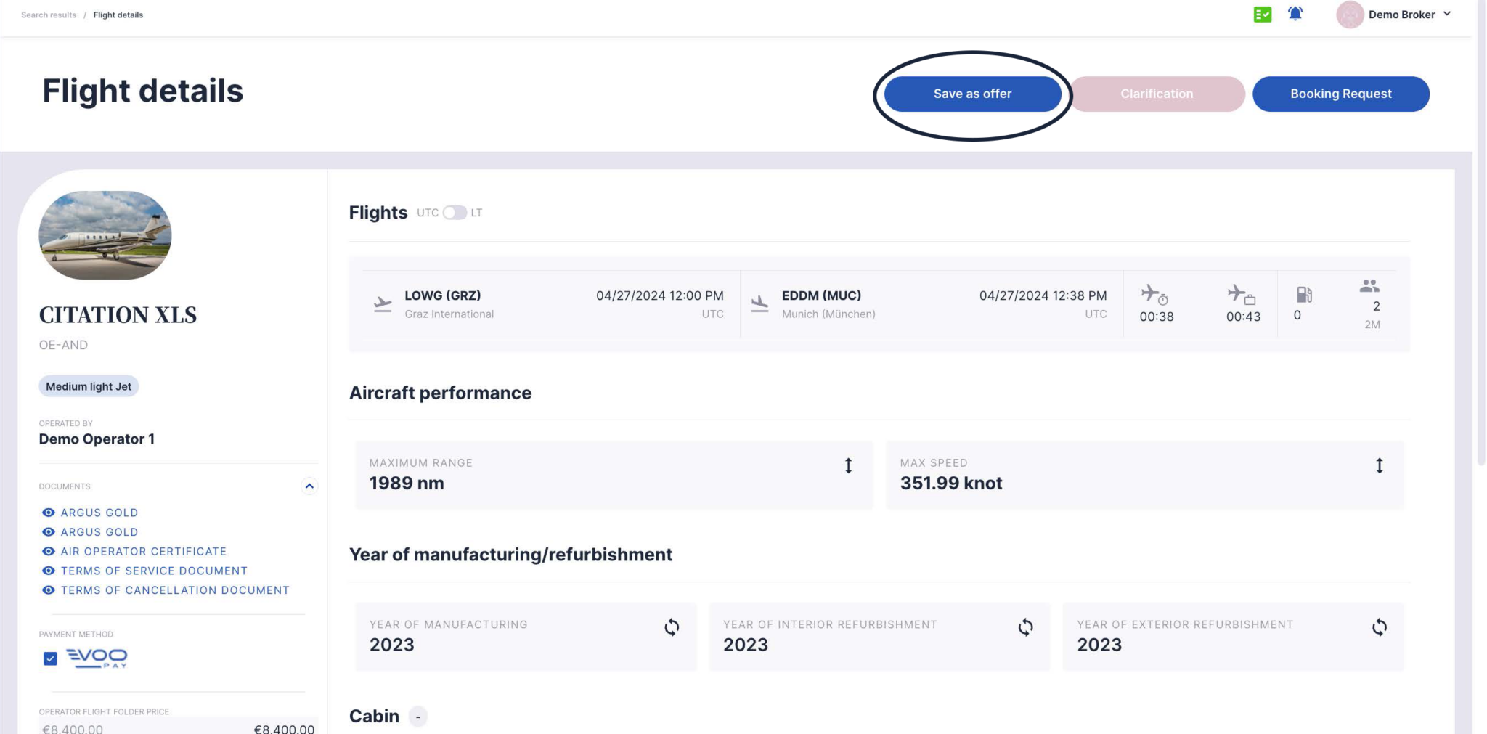Click 'Demo Operator 1' operator name
Image resolution: width=1487 pixels, height=734 pixels.
[x=97, y=439]
